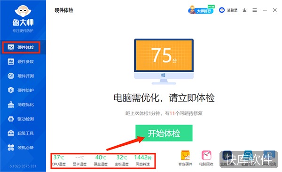Click the 75分 score monitor graphic
The width and height of the screenshot is (282, 172).
click(164, 61)
